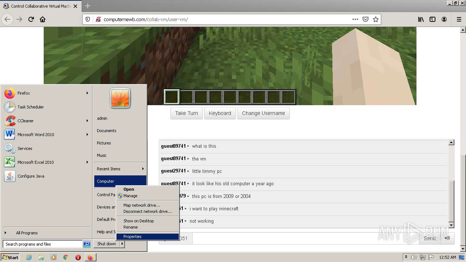This screenshot has width=466, height=262.
Task: Open Firefox Library icon
Action: point(421,19)
